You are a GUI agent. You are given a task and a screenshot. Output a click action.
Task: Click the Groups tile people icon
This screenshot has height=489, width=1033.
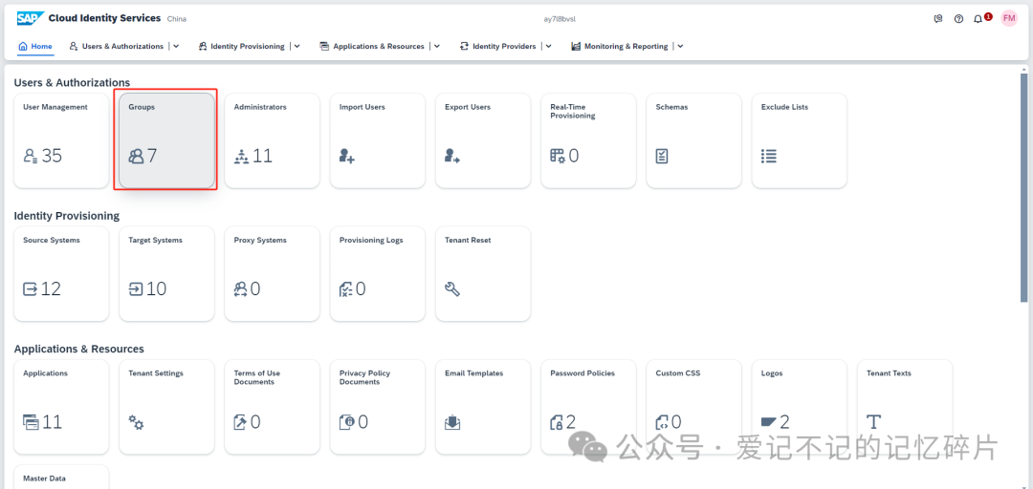coord(136,156)
